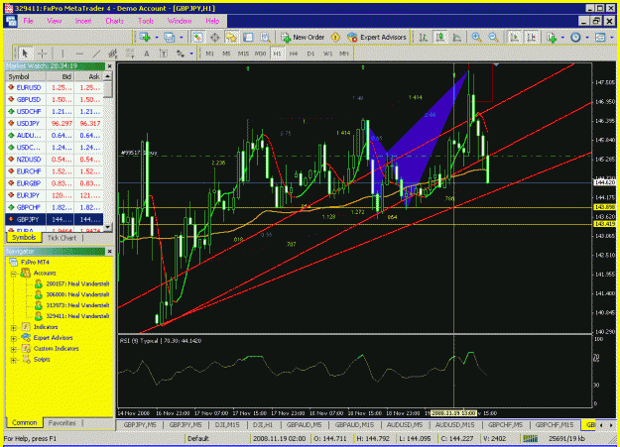Zoom in on the chart
Screen dimensions: 620x447
pos(476,37)
